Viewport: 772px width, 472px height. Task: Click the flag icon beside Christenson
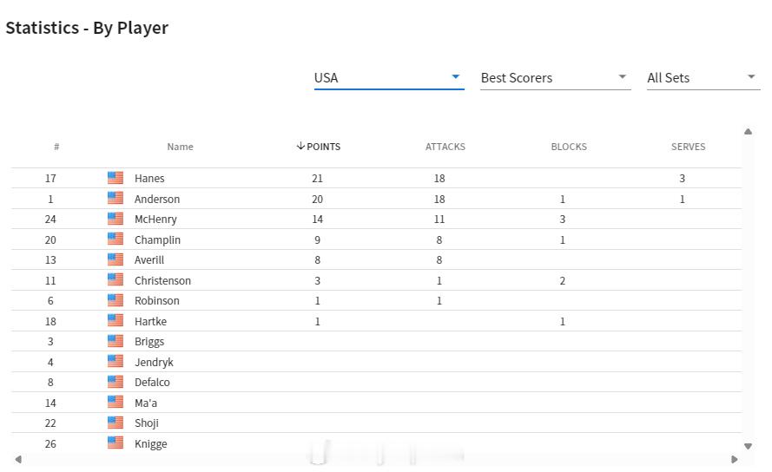[x=115, y=280]
